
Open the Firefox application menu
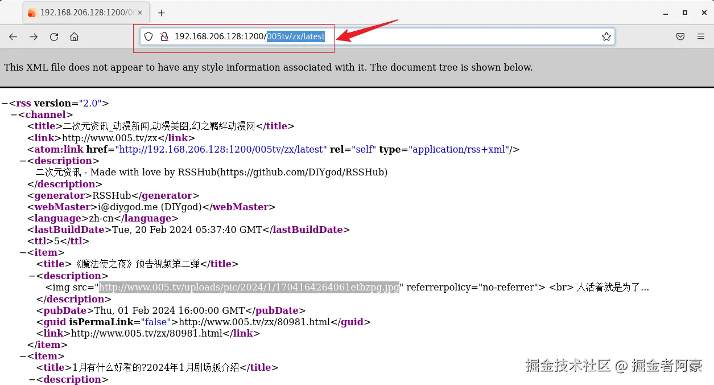[x=701, y=36]
